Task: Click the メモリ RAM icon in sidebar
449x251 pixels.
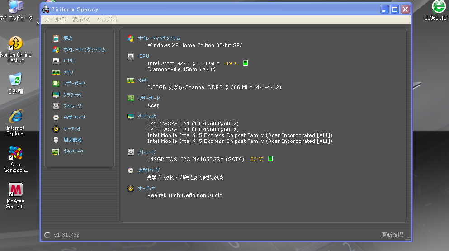Action: tap(56, 72)
